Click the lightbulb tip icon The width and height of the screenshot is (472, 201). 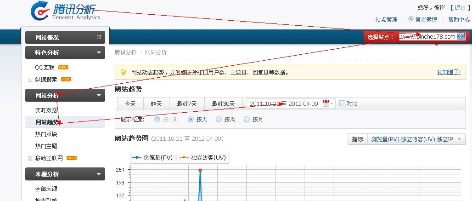tap(123, 72)
